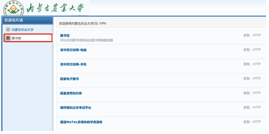Viewport: 269px width, 134px height.
Task: Open 清华同方知网-电脑 resource
Action: (73, 50)
